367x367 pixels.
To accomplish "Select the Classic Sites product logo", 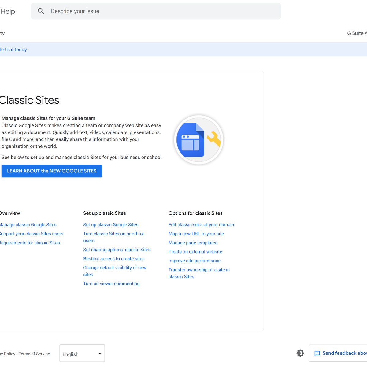I will (198, 139).
